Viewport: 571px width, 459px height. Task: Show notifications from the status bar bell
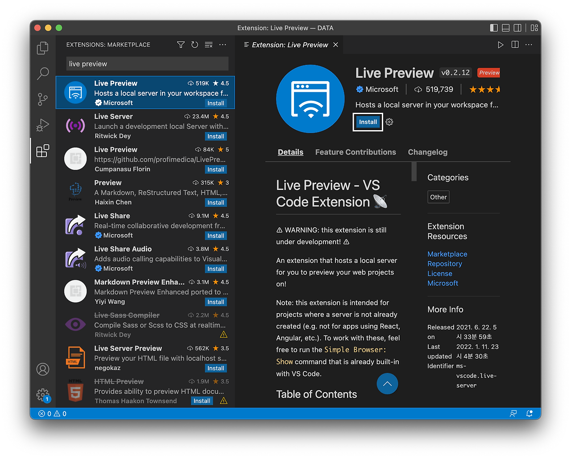[529, 414]
